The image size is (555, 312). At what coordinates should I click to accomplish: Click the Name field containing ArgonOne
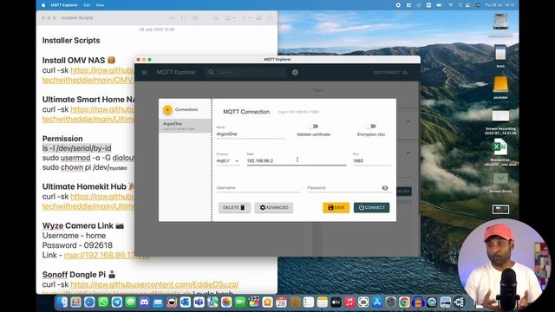coord(251,134)
